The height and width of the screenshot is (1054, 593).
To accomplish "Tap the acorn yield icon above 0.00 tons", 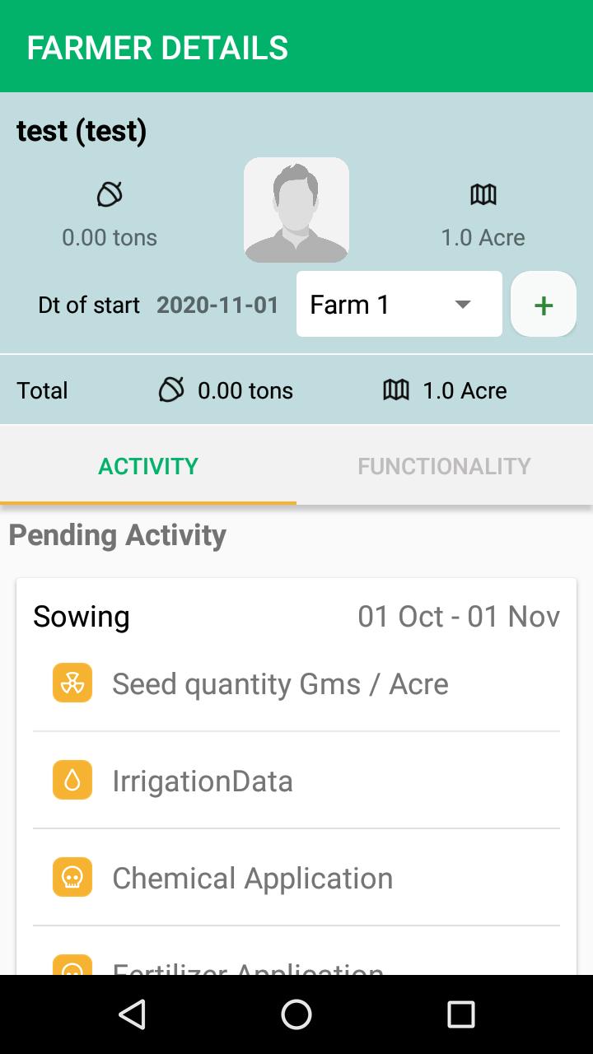I will 110,195.
